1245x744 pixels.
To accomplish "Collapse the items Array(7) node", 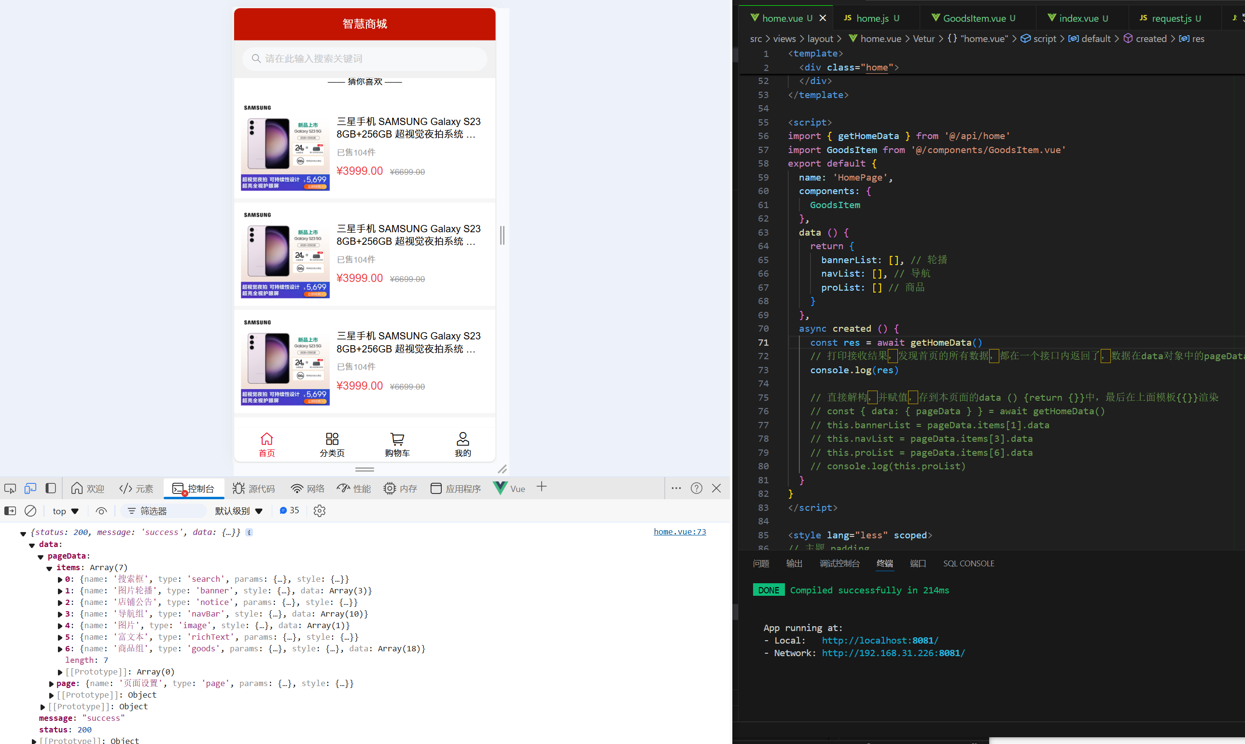I will pos(49,568).
